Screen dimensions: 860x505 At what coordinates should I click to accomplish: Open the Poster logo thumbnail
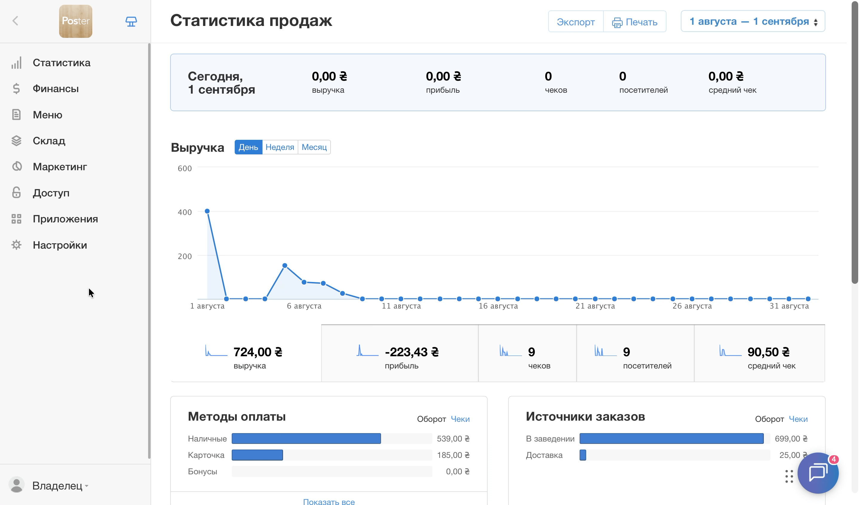coord(76,21)
